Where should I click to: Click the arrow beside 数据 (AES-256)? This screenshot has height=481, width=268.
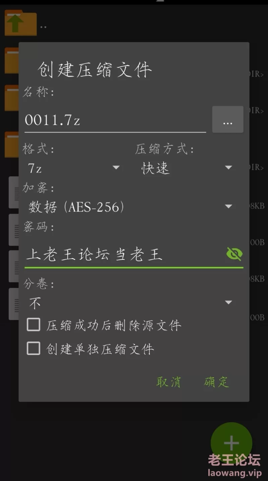228,206
